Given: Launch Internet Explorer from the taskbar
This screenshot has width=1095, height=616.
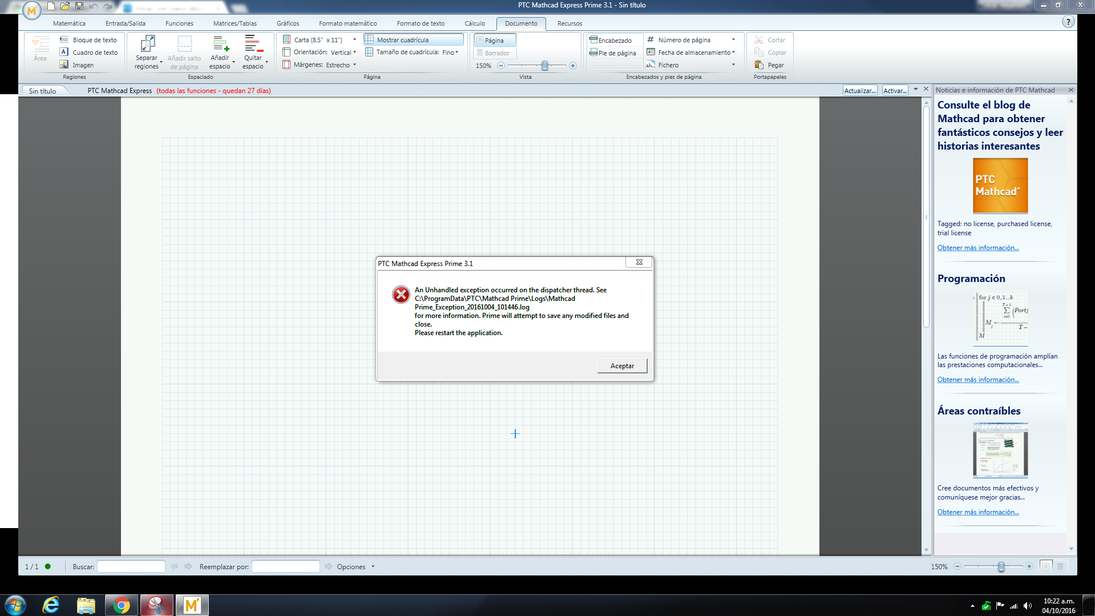Looking at the screenshot, I should pyautogui.click(x=51, y=605).
